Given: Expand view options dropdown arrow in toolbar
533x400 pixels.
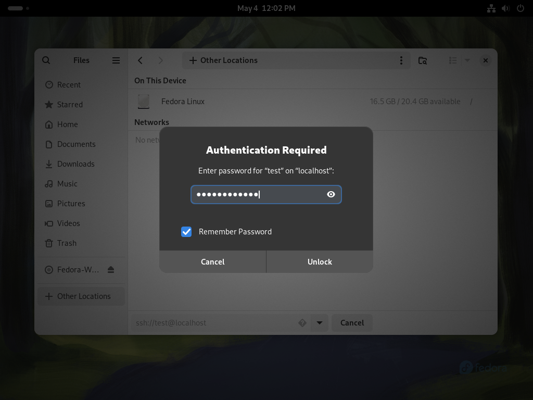Looking at the screenshot, I should (467, 60).
